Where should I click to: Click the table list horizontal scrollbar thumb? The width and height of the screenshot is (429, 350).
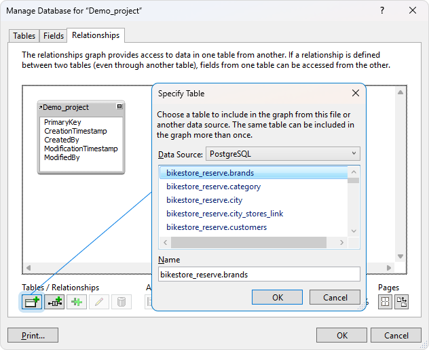pos(248,243)
